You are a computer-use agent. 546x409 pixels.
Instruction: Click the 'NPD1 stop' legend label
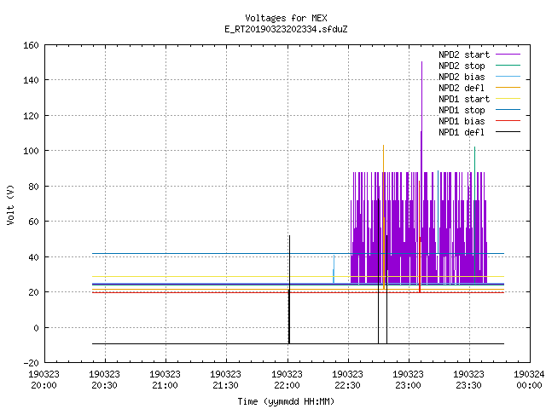pos(462,110)
